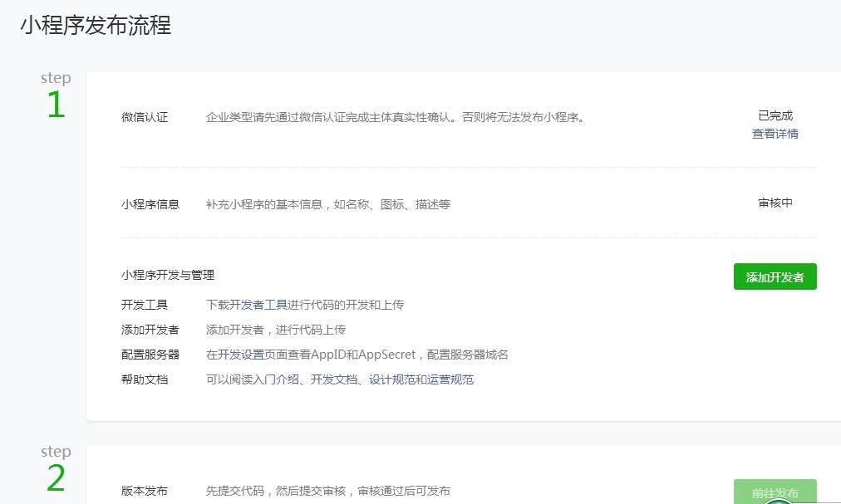This screenshot has height=504, width=841.
Task: Click the green step 2 number
Action: tap(56, 479)
